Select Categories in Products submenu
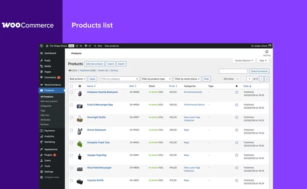 (x=46, y=106)
